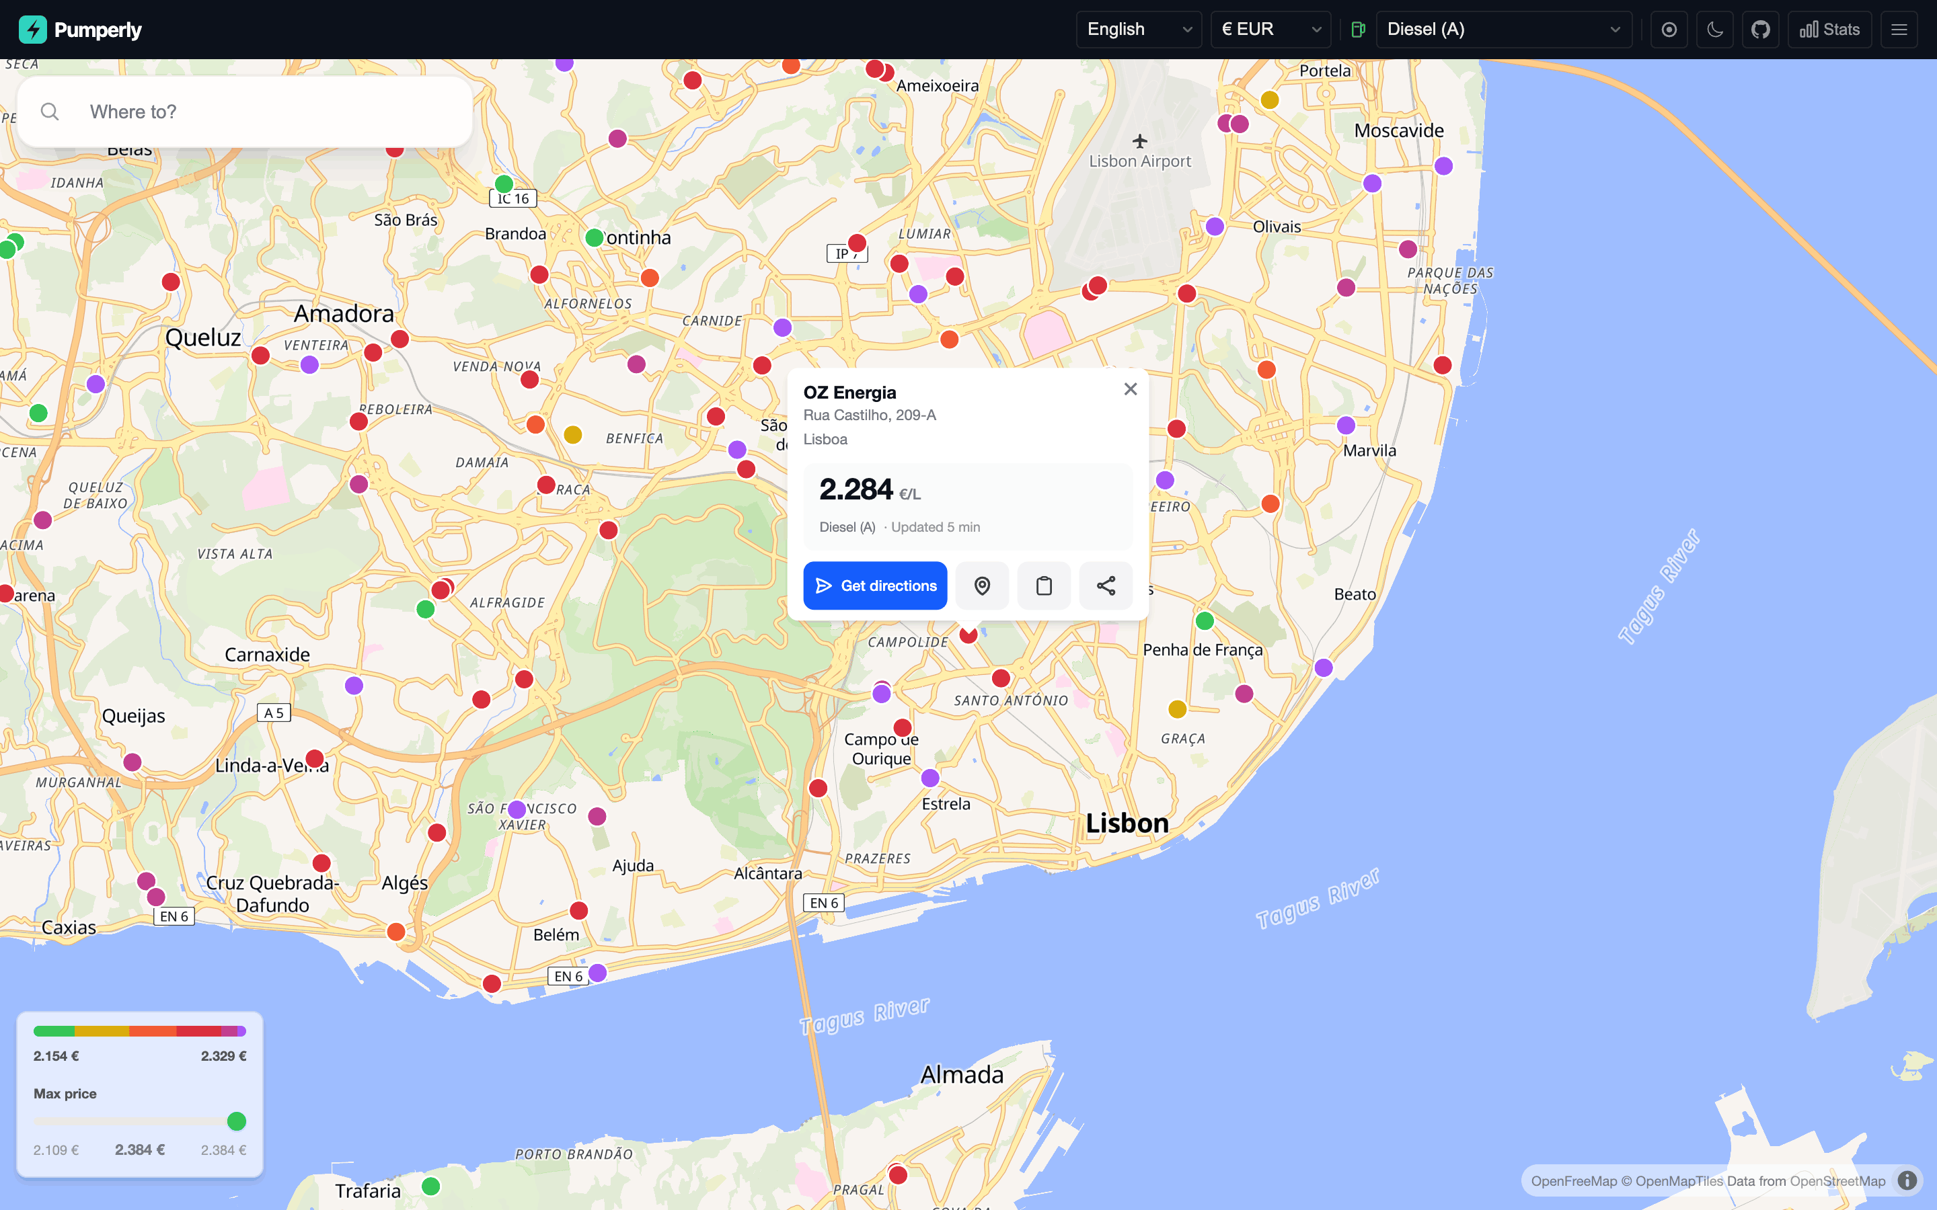This screenshot has height=1210, width=1937.
Task: Click the search magnifier icon
Action: (x=50, y=112)
